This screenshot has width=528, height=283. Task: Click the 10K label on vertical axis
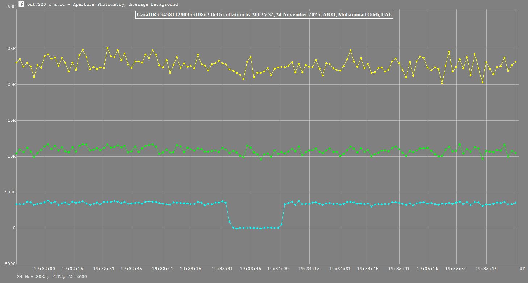pos(12,157)
